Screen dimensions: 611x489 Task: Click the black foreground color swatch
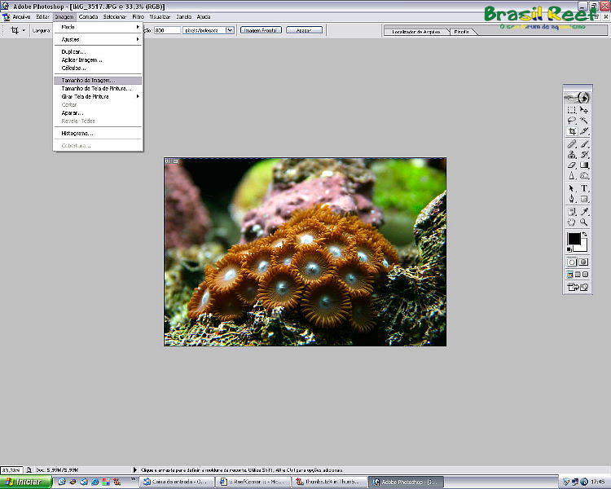click(x=574, y=238)
